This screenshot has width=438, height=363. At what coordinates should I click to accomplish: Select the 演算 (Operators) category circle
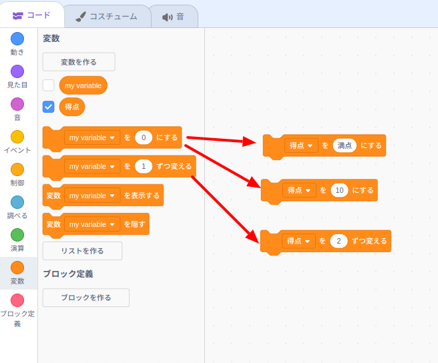point(17,235)
